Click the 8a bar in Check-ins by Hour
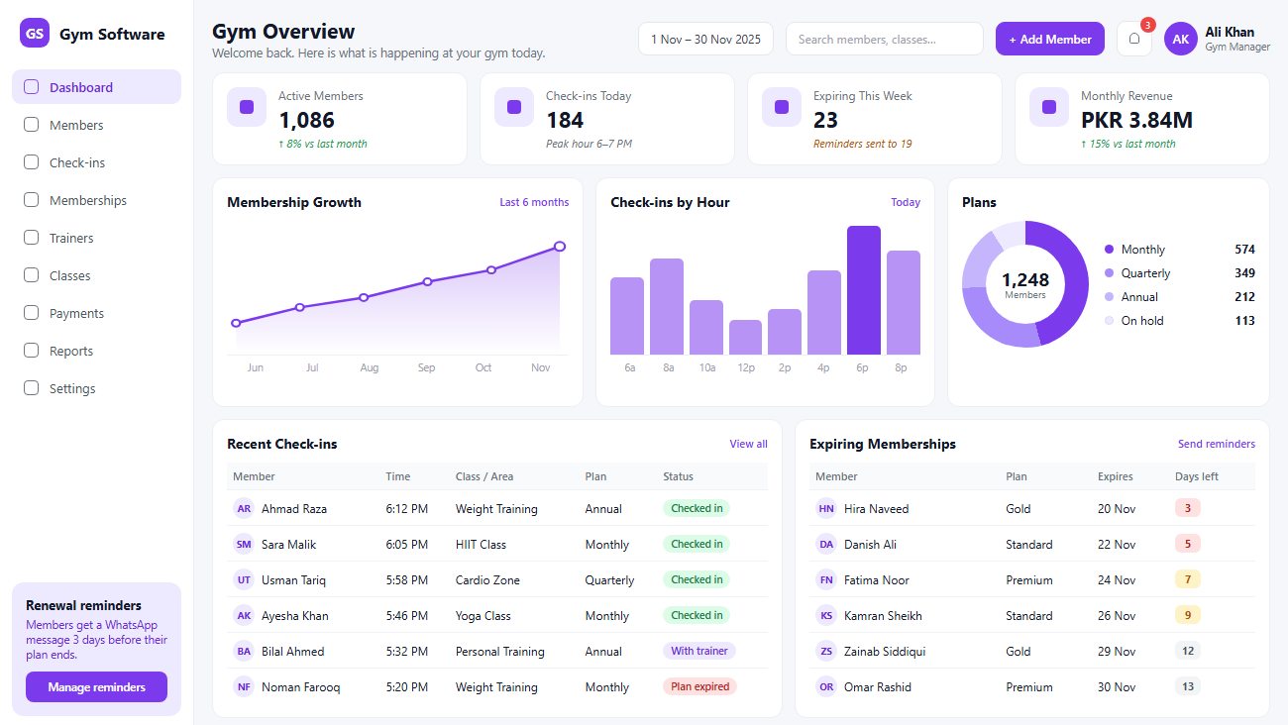Screen dimensions: 1288x725 (667, 306)
